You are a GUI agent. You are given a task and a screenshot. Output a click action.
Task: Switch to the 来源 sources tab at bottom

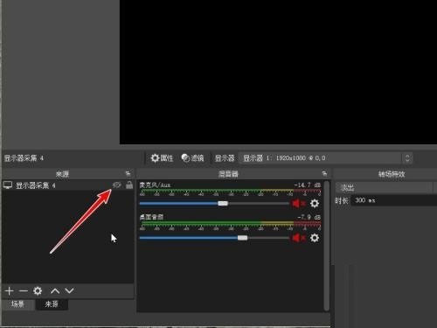point(52,304)
